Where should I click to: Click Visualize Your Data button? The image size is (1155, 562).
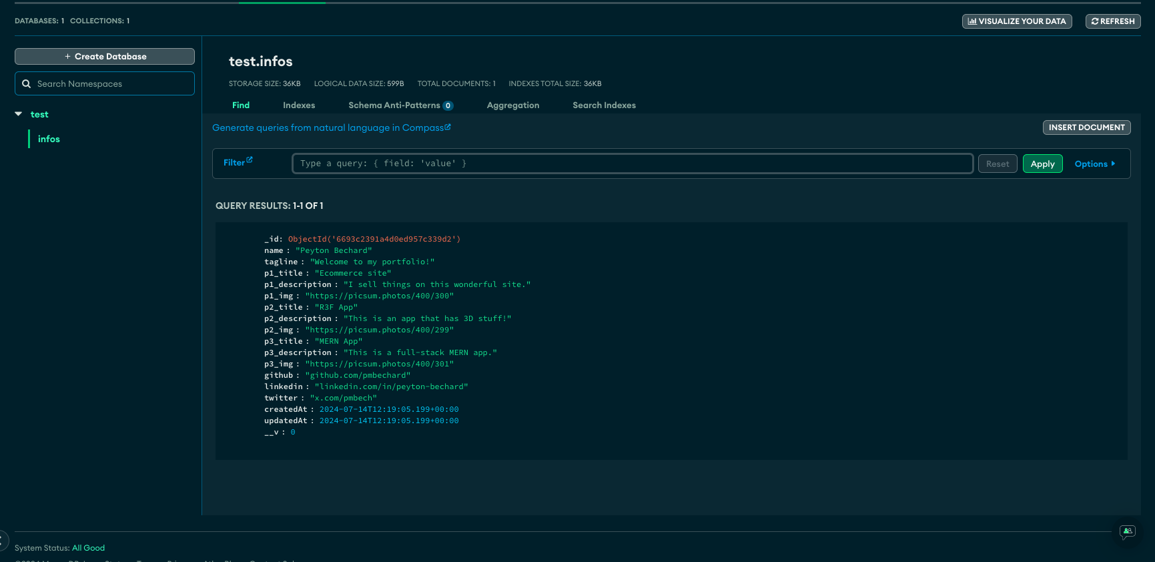[1017, 21]
